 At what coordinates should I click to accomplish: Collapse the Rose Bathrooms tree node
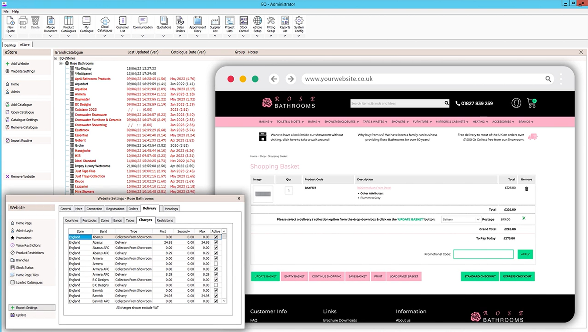click(61, 63)
